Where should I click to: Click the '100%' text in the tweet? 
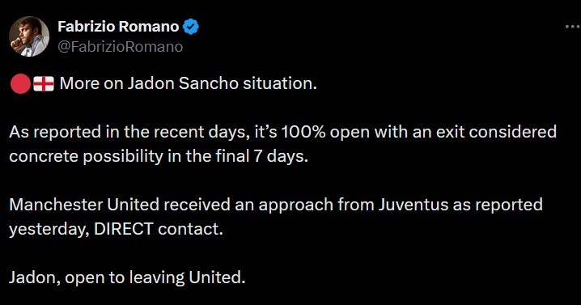point(303,132)
